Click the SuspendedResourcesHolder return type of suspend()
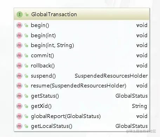 111,76
